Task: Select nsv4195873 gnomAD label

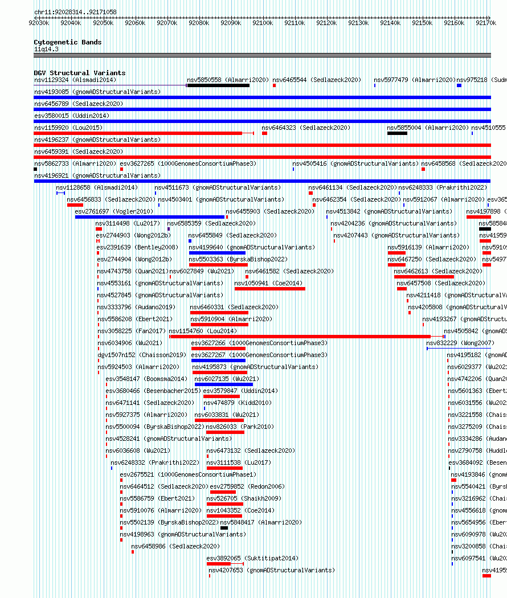Action: click(255, 367)
